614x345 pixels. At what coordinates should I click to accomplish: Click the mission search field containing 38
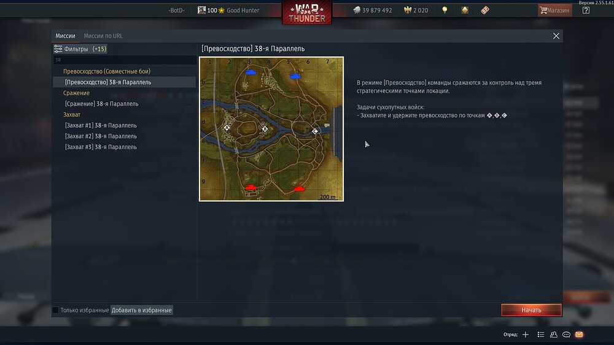(125, 60)
